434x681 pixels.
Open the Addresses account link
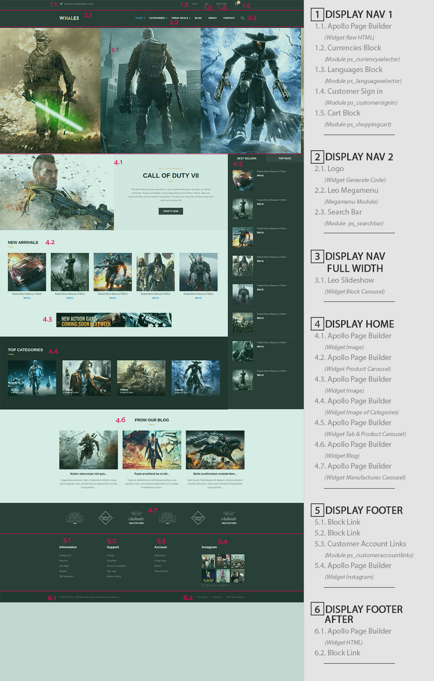click(160, 555)
